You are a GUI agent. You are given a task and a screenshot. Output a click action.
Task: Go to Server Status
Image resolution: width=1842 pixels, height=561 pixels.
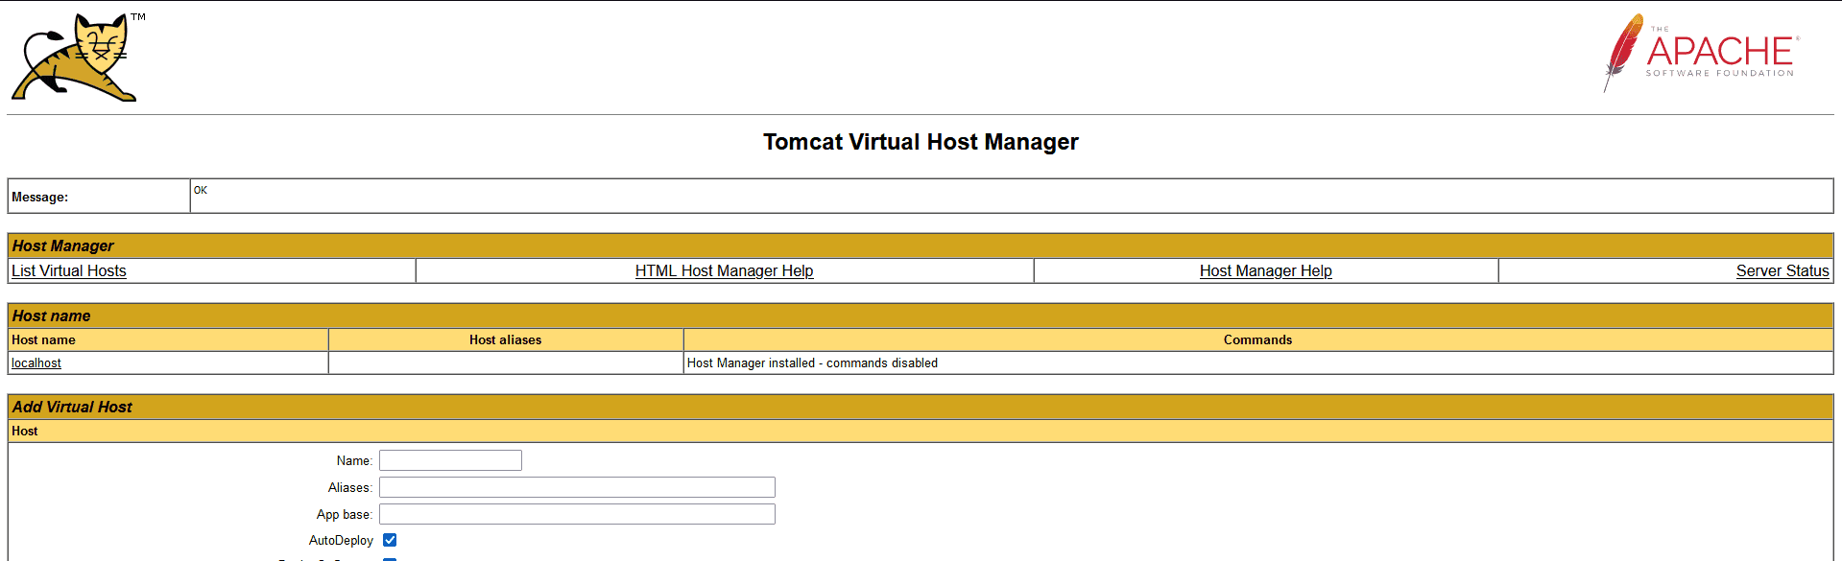tap(1782, 270)
